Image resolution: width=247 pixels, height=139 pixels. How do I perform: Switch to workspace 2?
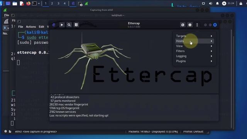(52, 3)
